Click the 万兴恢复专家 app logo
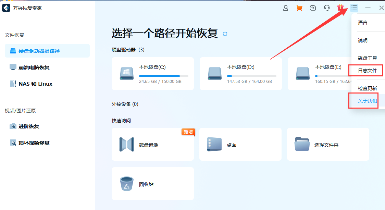Viewport: 385px width, 210px height. coord(6,8)
